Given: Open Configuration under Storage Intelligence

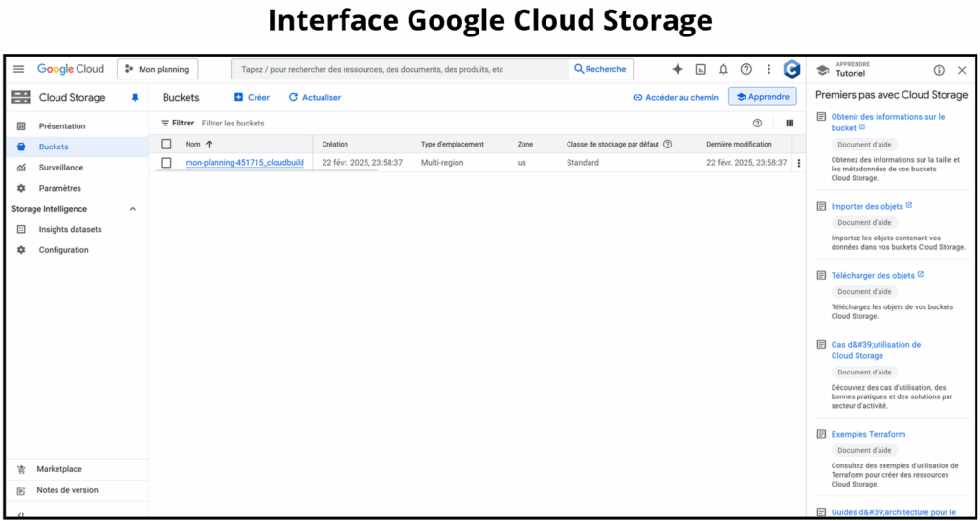Looking at the screenshot, I should tap(64, 250).
